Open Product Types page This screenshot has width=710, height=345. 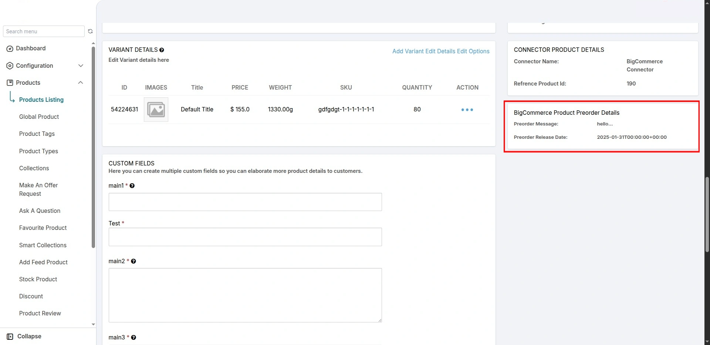click(x=38, y=151)
